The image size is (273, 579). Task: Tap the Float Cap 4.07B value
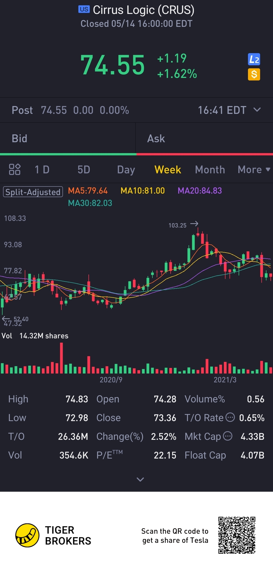(x=253, y=455)
